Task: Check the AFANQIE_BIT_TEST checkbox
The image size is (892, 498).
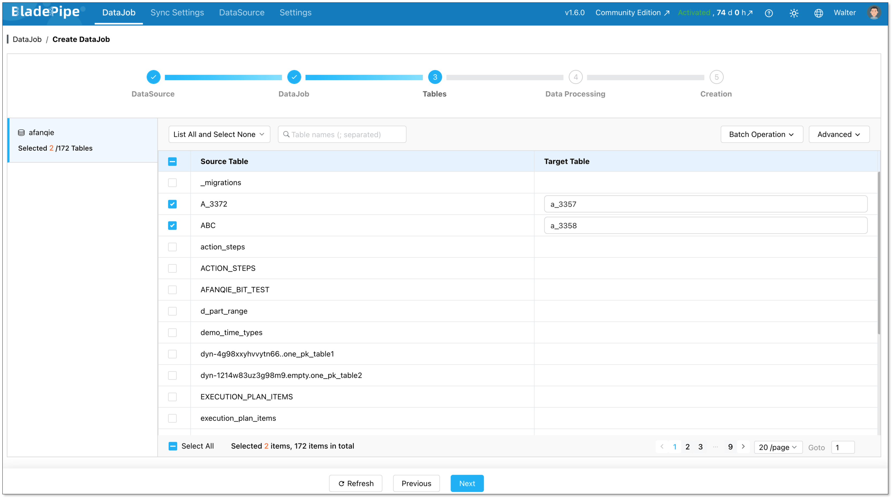Action: [x=172, y=290]
